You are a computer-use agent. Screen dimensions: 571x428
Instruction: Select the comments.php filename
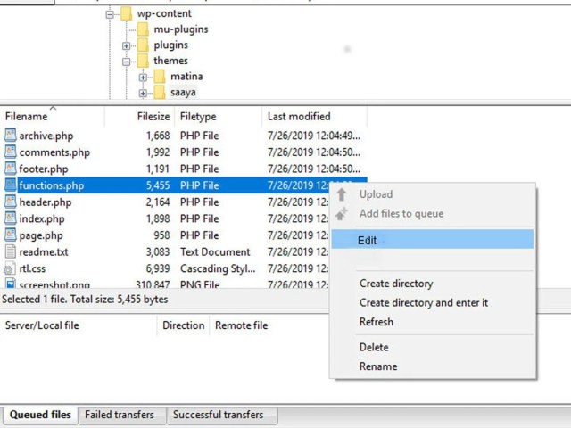coord(54,152)
